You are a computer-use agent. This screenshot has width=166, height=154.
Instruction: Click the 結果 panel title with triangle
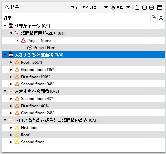coord(12,8)
